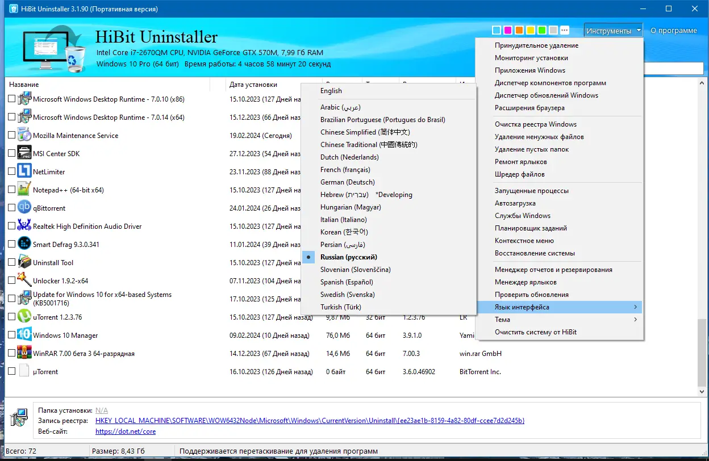Open О программе
The height and width of the screenshot is (461, 709).
pos(674,31)
